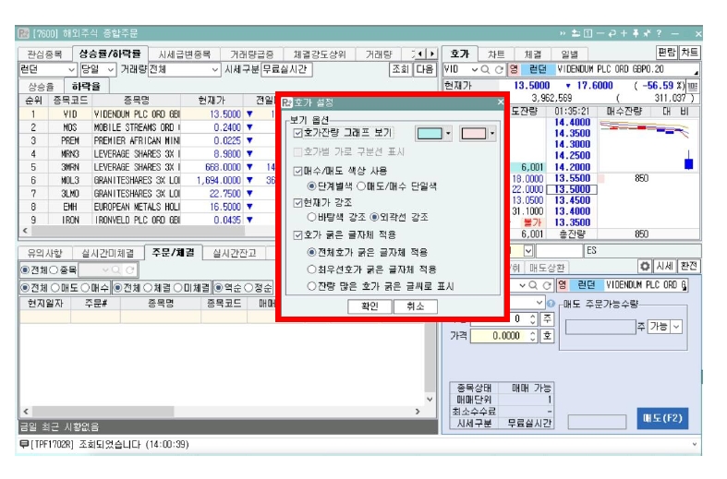Click the blue question mark help icon
Viewport: 727px width, 479px height.
tap(551, 304)
